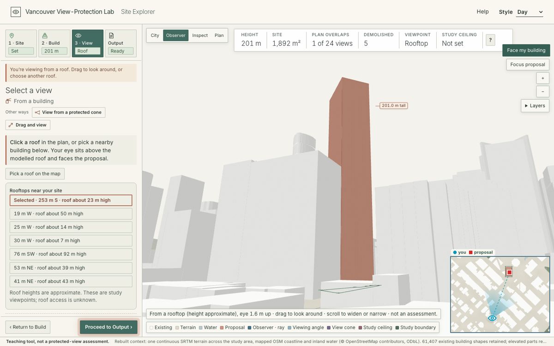Screen dimensions: 554x346
Task: Zoom in with the plus button
Action: [542, 78]
